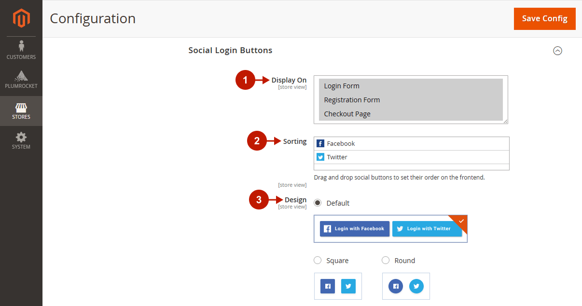Screen dimensions: 582x306
Task: Click the Save Config button
Action: (x=544, y=19)
